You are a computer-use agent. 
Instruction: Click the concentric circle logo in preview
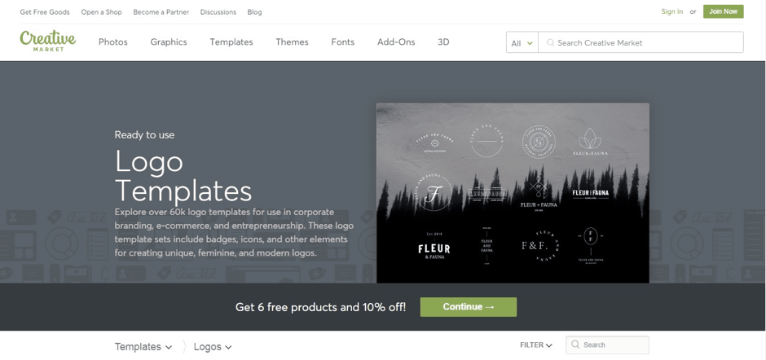(539, 142)
